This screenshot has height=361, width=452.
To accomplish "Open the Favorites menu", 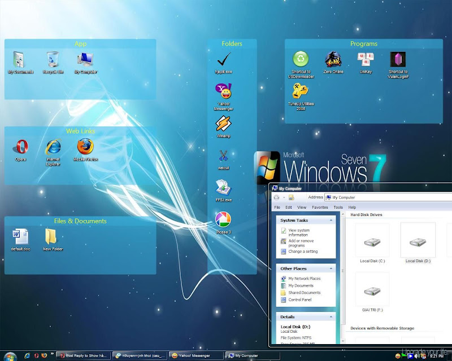I will pos(320,207).
